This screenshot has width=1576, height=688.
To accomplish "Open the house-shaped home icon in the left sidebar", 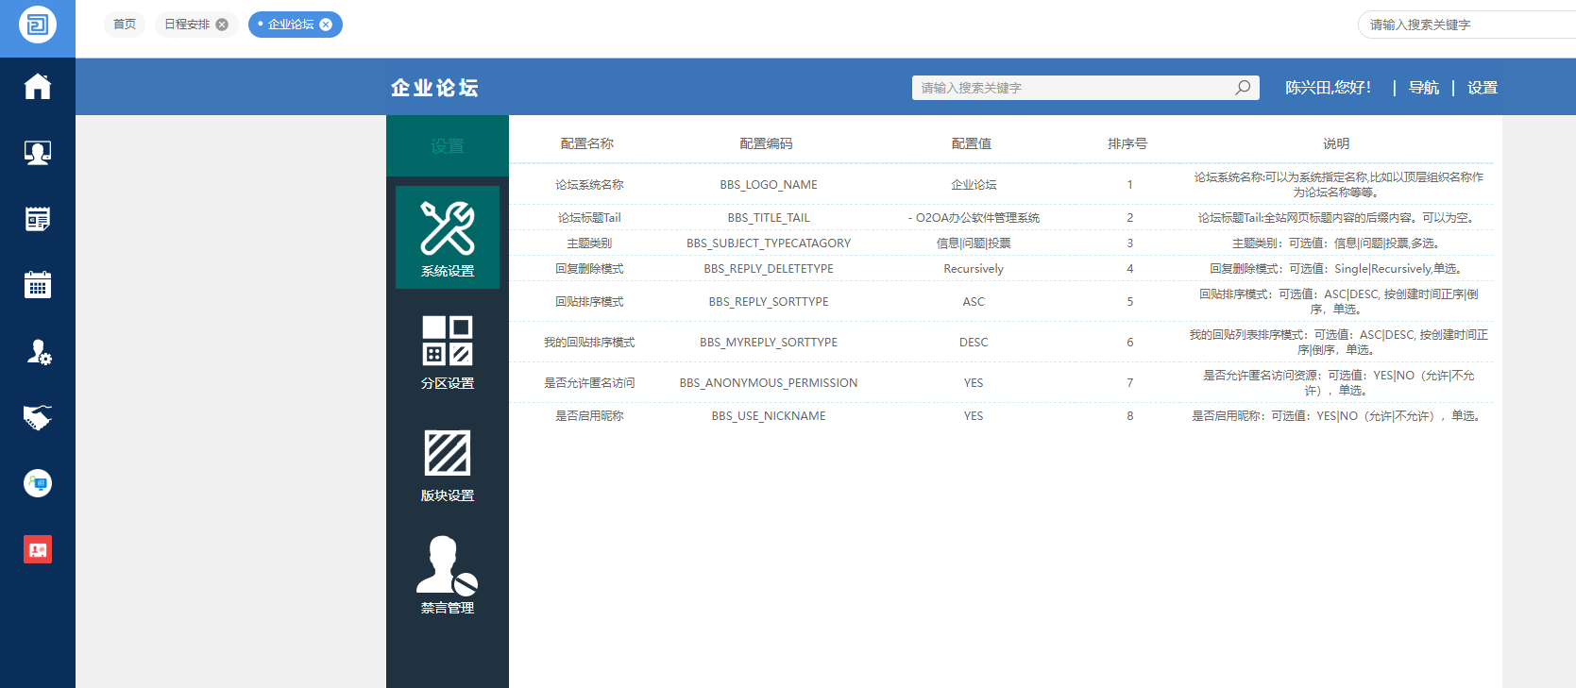I will point(38,87).
